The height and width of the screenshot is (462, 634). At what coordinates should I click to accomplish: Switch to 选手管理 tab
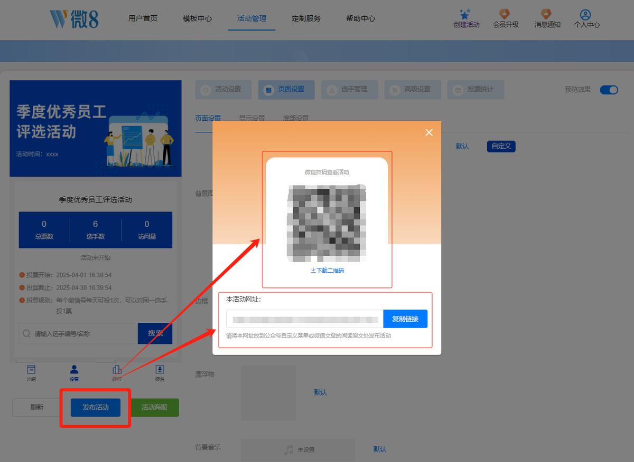349,90
